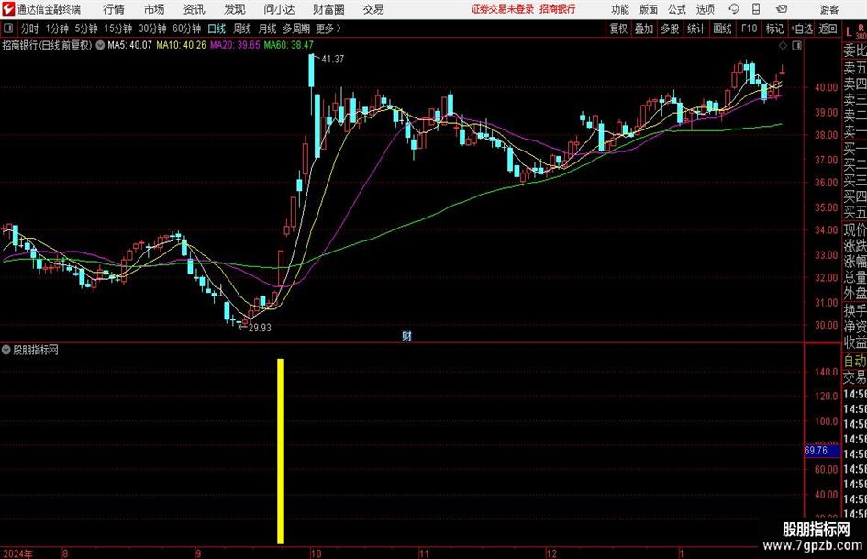Click the diamond icon at chart top right
The height and width of the screenshot is (559, 867).
pyautogui.click(x=783, y=46)
